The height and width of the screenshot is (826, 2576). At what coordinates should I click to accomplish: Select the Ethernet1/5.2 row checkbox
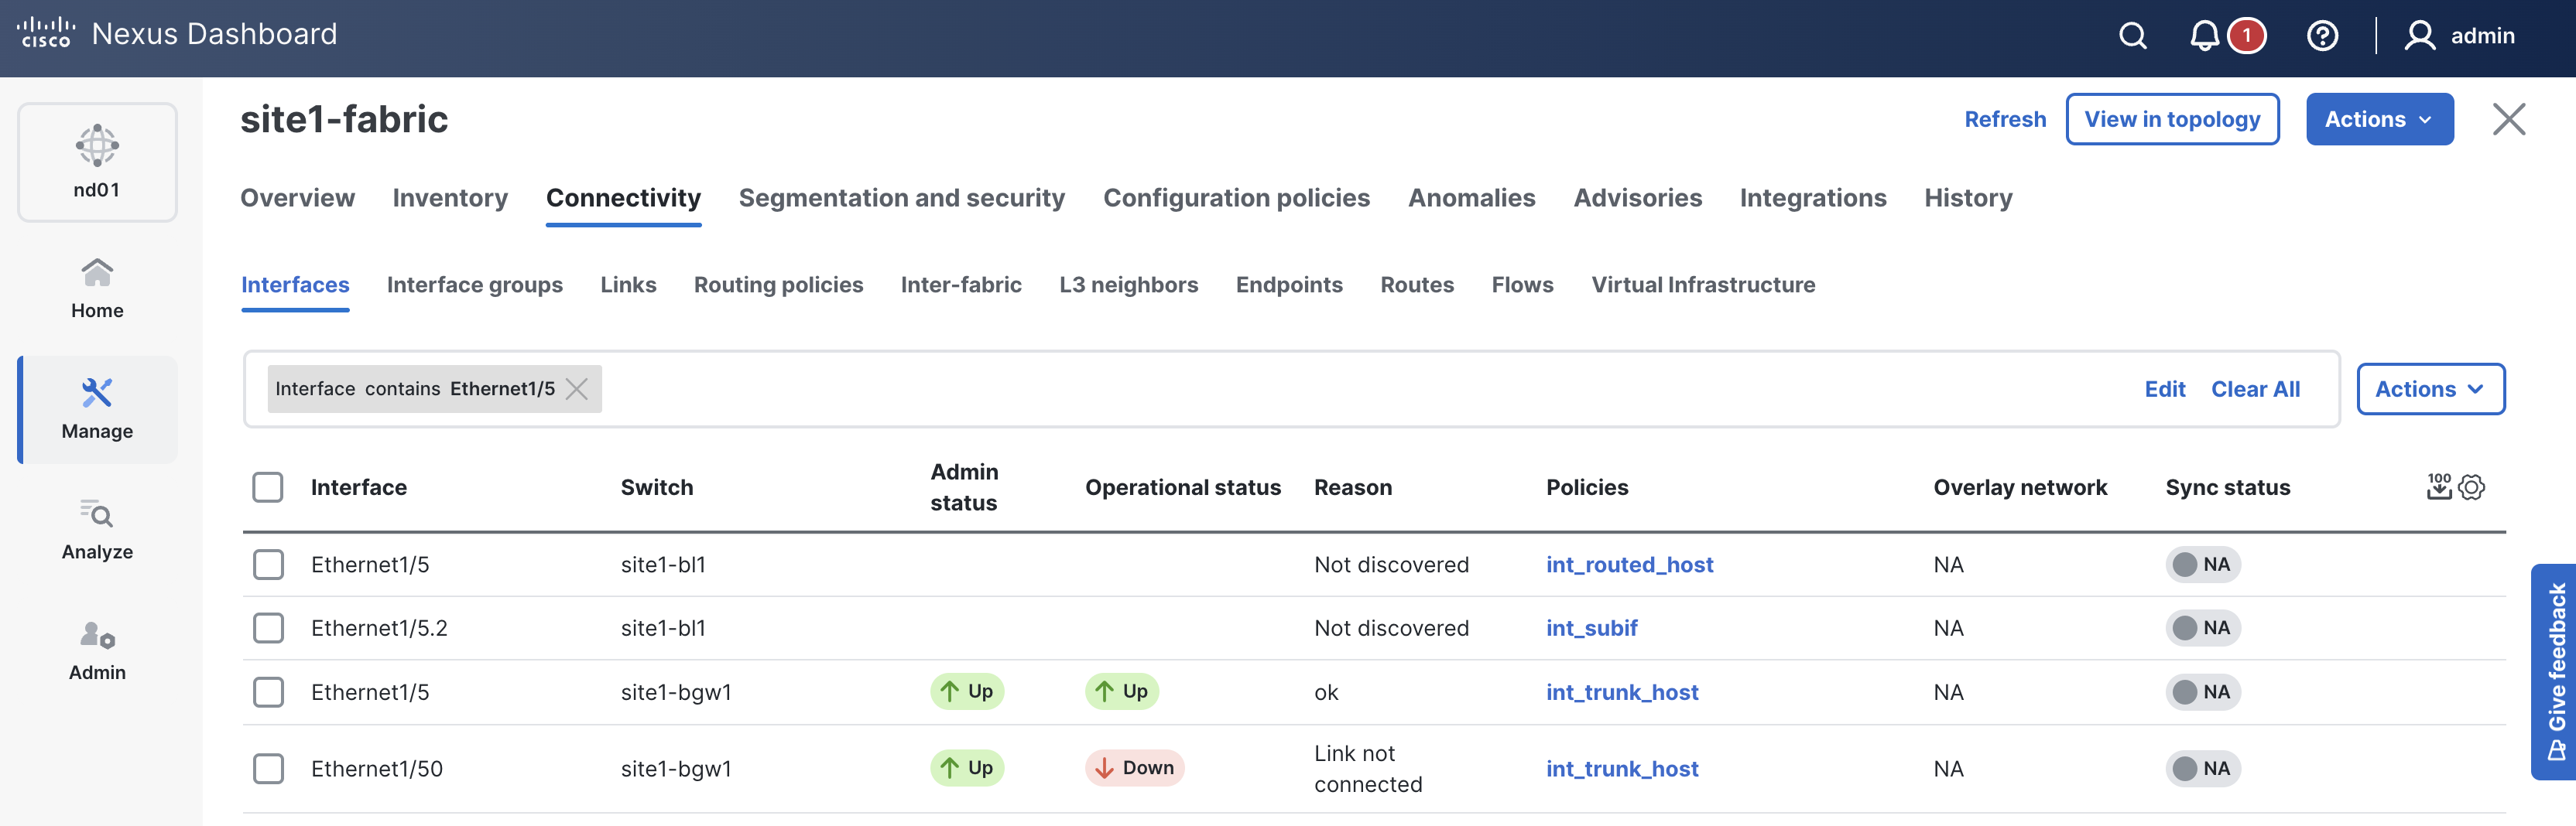pos(268,628)
